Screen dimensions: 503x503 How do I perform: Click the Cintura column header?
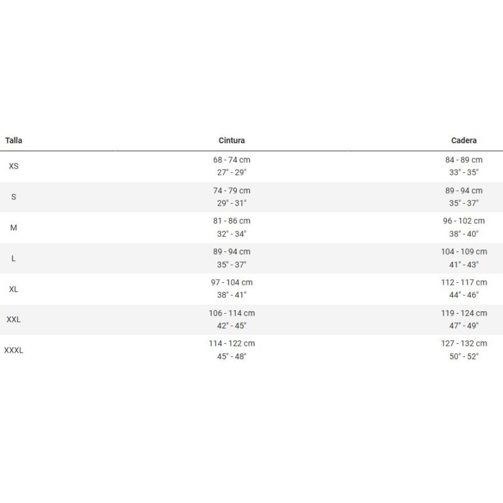231,140
